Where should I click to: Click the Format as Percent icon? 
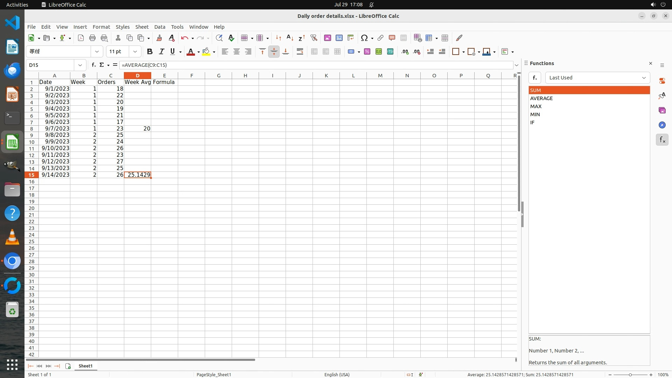coord(367,51)
